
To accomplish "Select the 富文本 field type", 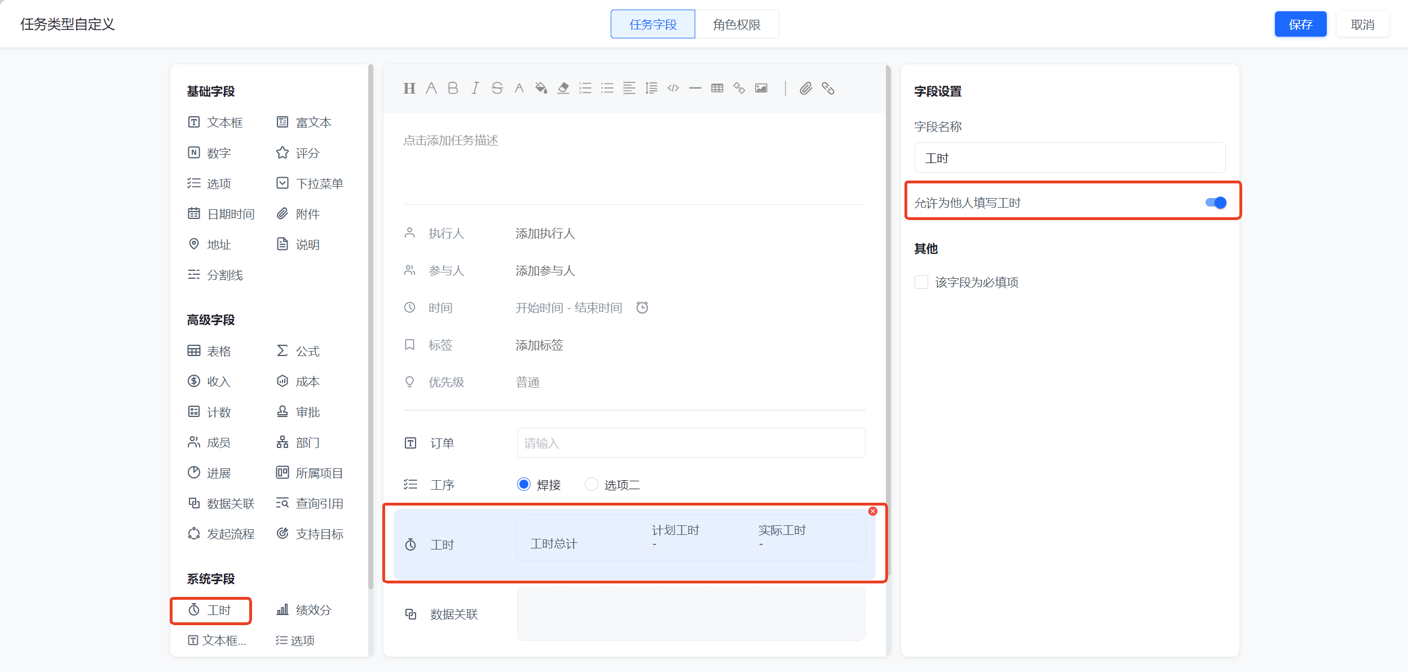I will coord(304,122).
